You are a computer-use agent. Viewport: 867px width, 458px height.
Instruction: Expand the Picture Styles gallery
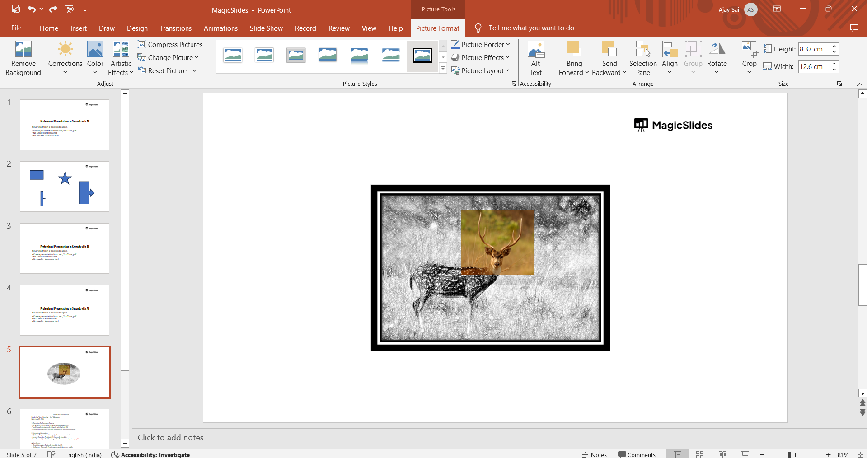pyautogui.click(x=443, y=69)
